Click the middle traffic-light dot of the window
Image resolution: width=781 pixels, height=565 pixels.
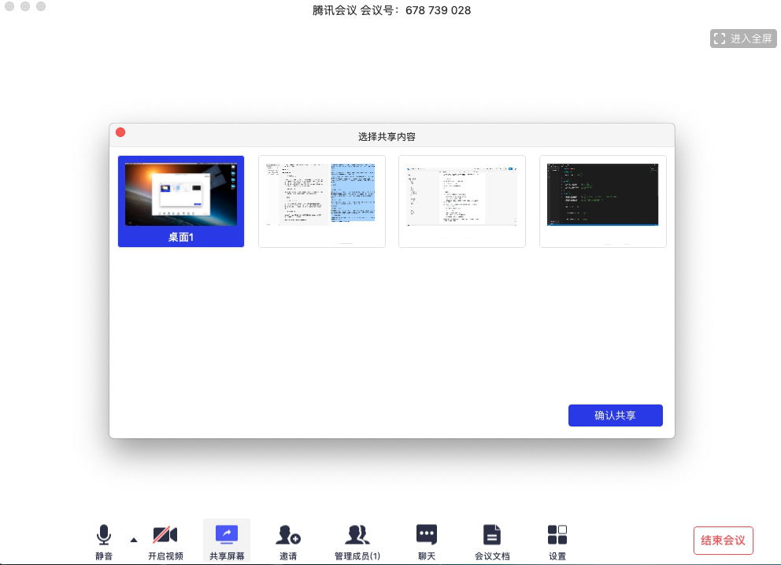pos(25,8)
